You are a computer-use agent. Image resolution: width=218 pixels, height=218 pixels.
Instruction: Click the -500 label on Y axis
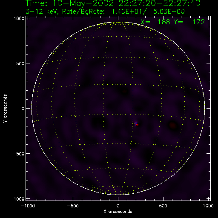click(x=19, y=154)
